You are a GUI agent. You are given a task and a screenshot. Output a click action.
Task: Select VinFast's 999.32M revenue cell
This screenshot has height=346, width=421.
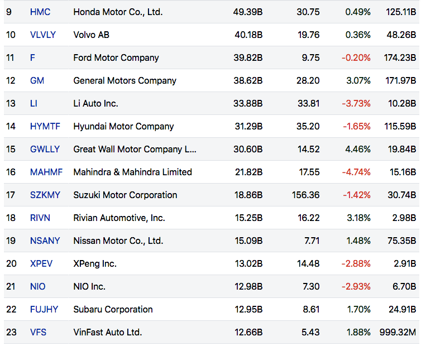[397, 332]
